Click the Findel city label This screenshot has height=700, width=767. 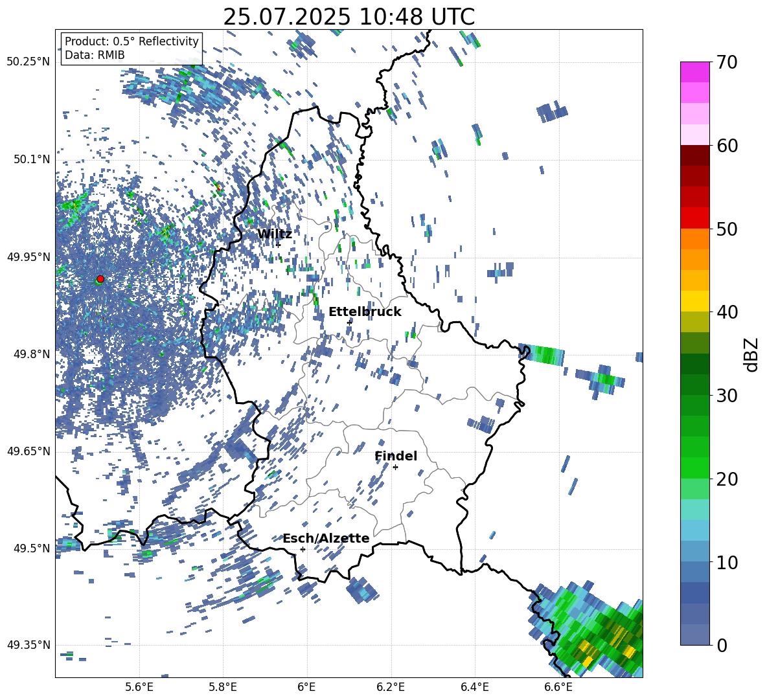396,456
